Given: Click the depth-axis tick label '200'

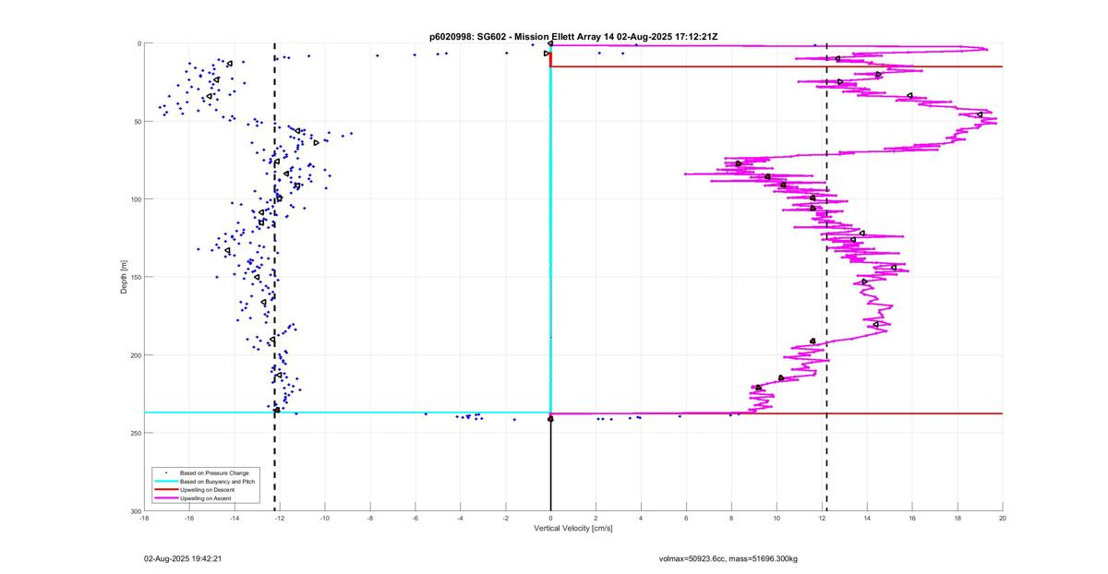Looking at the screenshot, I should pyautogui.click(x=135, y=355).
